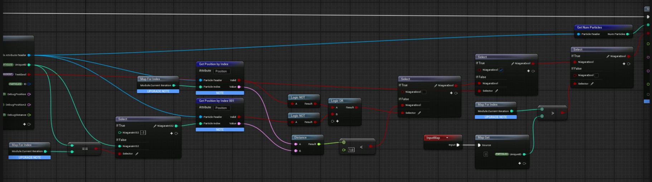
Task: Click the Num Particles output pin
Action: [627, 34]
